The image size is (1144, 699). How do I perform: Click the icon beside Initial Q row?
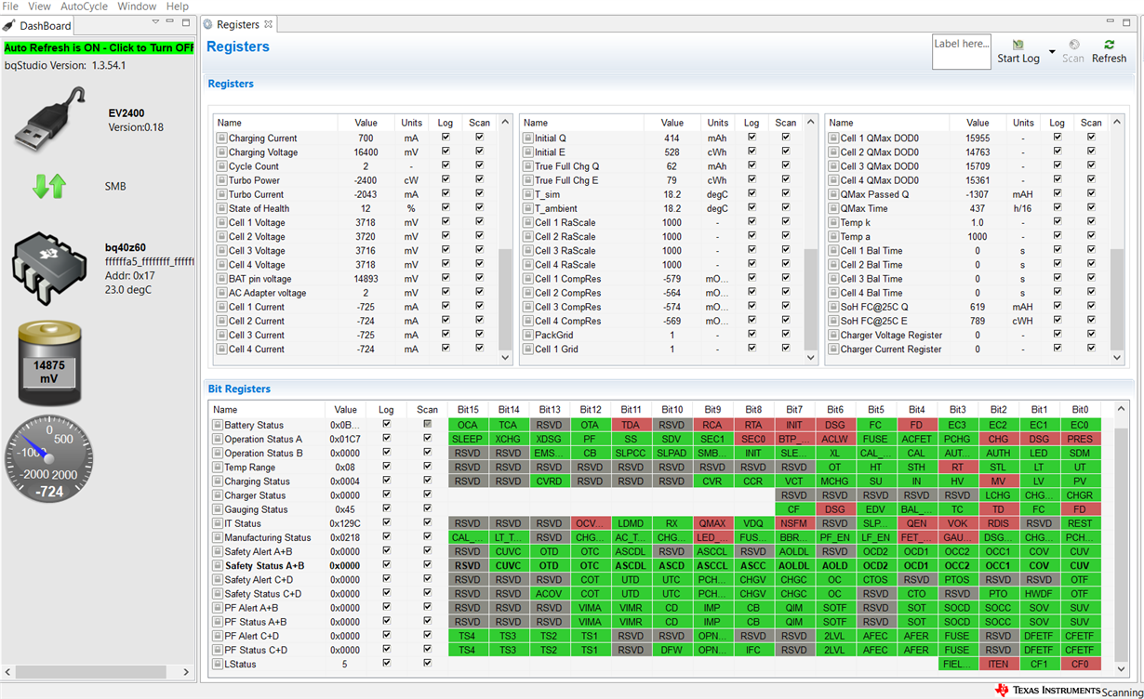pyautogui.click(x=527, y=138)
